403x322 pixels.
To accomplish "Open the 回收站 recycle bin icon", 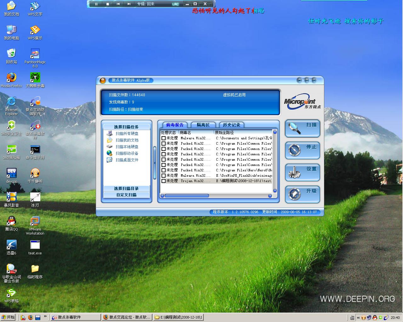I will (x=11, y=57).
